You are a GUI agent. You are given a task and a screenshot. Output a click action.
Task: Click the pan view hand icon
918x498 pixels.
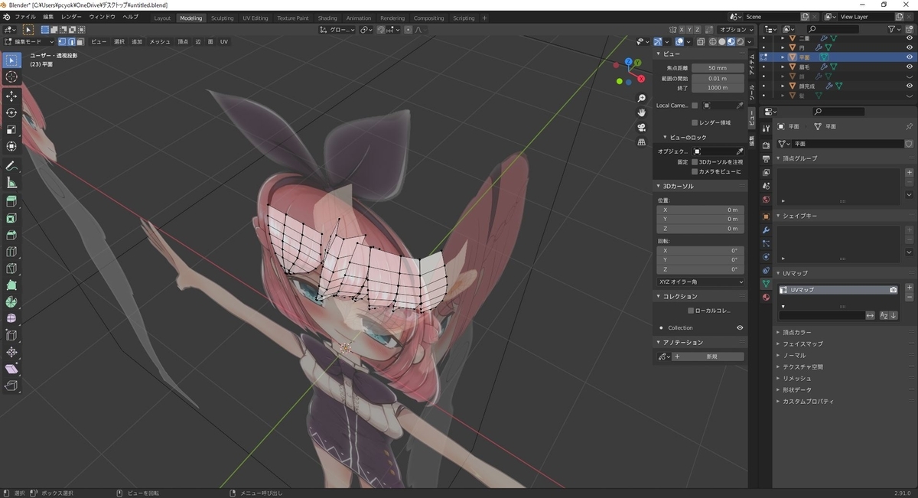(x=642, y=112)
